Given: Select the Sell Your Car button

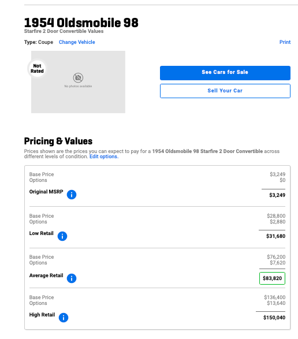Looking at the screenshot, I should [225, 91].
